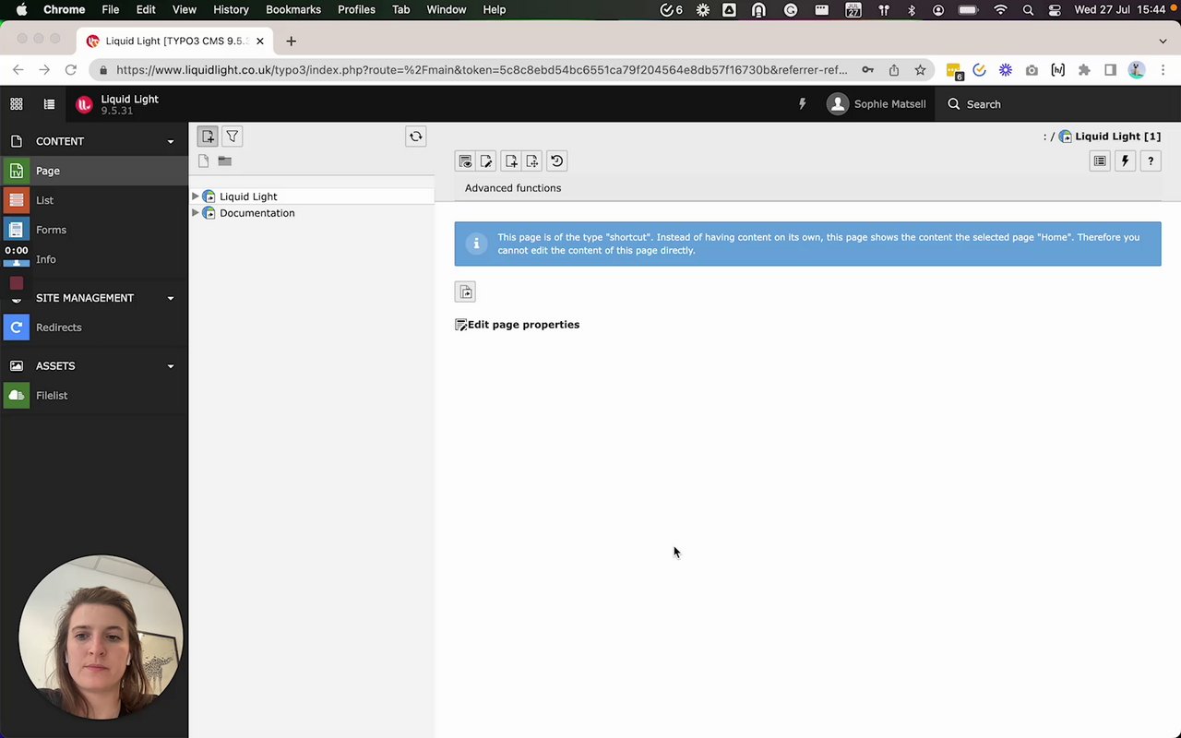Open the Advanced functions dropdown
The width and height of the screenshot is (1181, 738).
pos(513,188)
